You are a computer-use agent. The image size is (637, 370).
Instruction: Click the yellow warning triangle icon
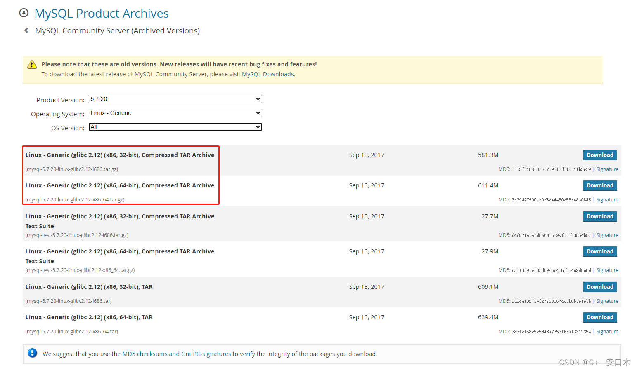32,65
